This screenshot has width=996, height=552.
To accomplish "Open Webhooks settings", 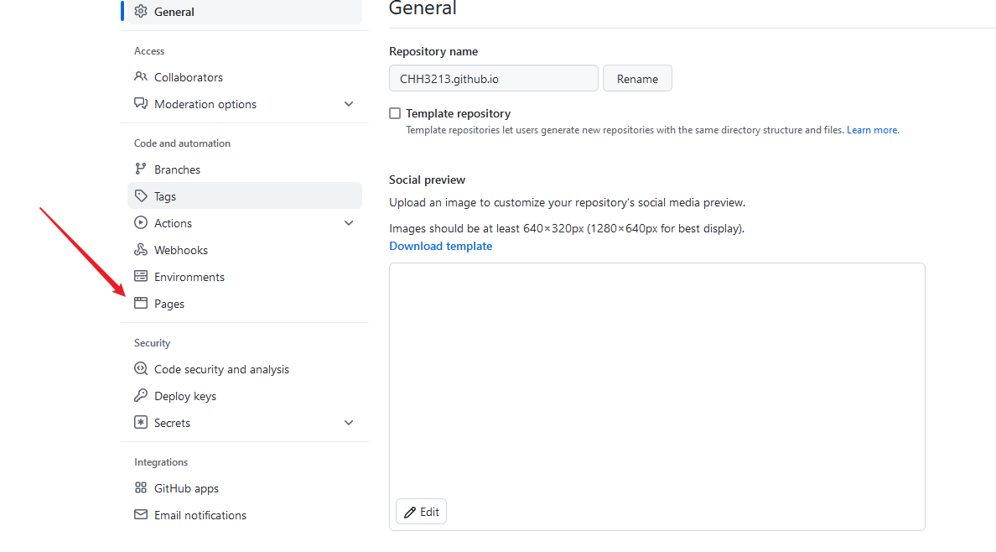I will 245,249.
